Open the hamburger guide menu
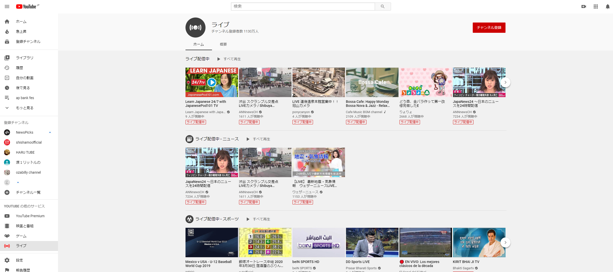The width and height of the screenshot is (613, 272). point(7,7)
